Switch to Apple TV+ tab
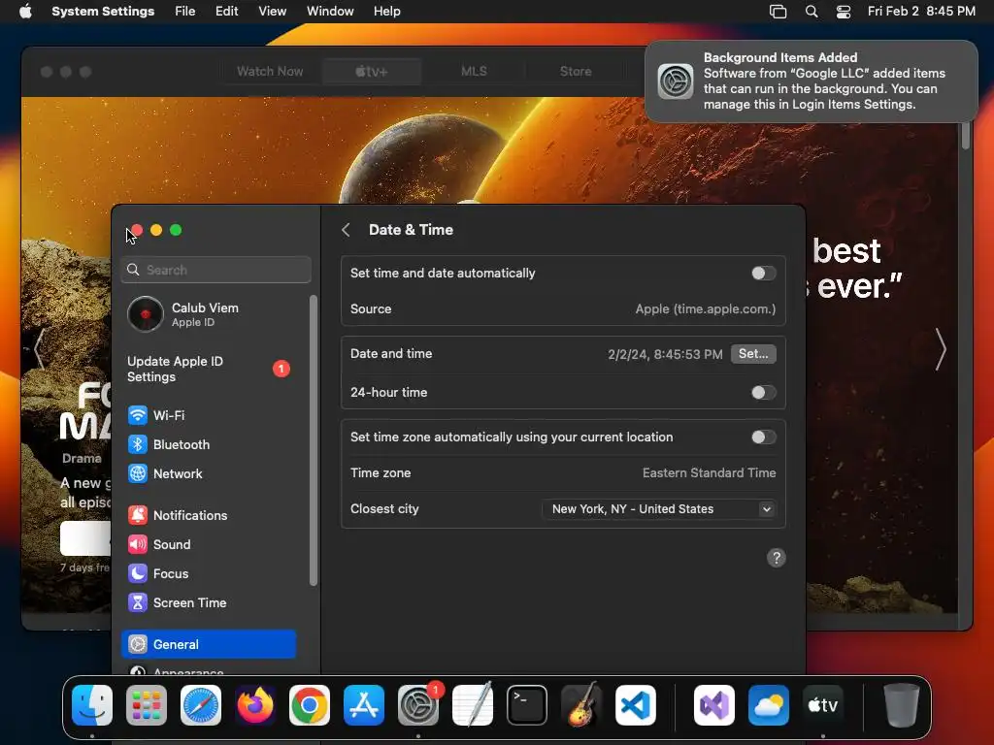 (x=372, y=72)
